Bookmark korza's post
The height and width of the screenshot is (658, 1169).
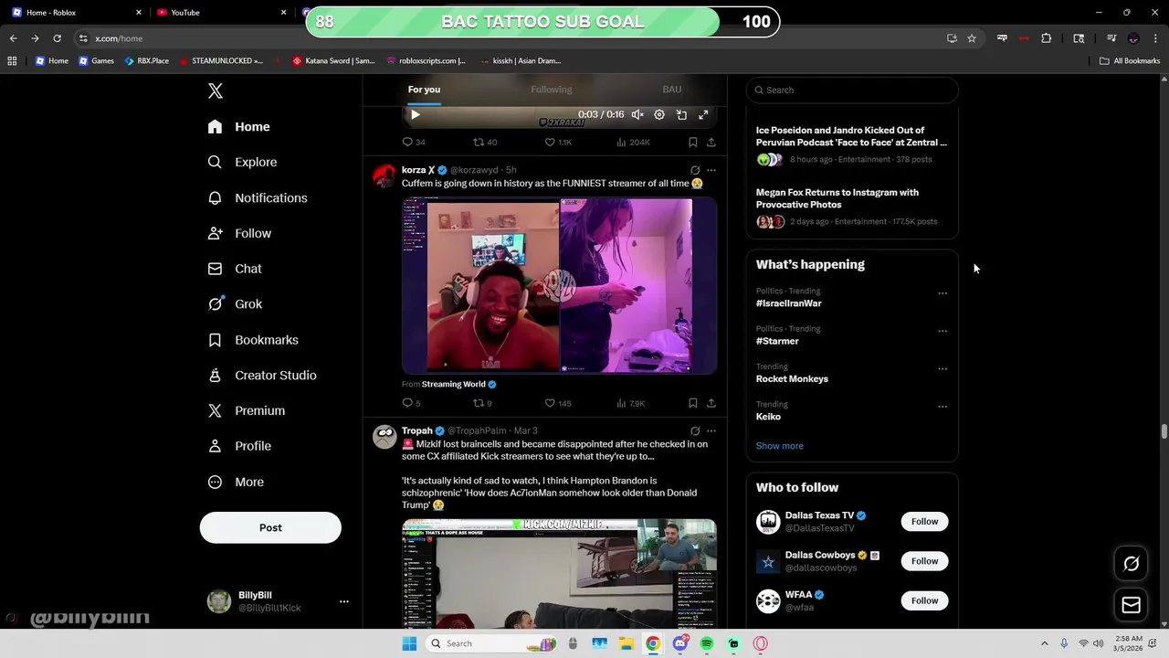click(x=693, y=403)
